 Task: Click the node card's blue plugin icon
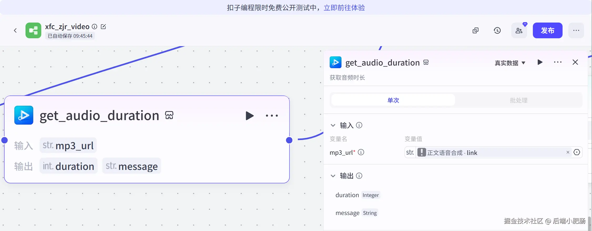(24, 115)
